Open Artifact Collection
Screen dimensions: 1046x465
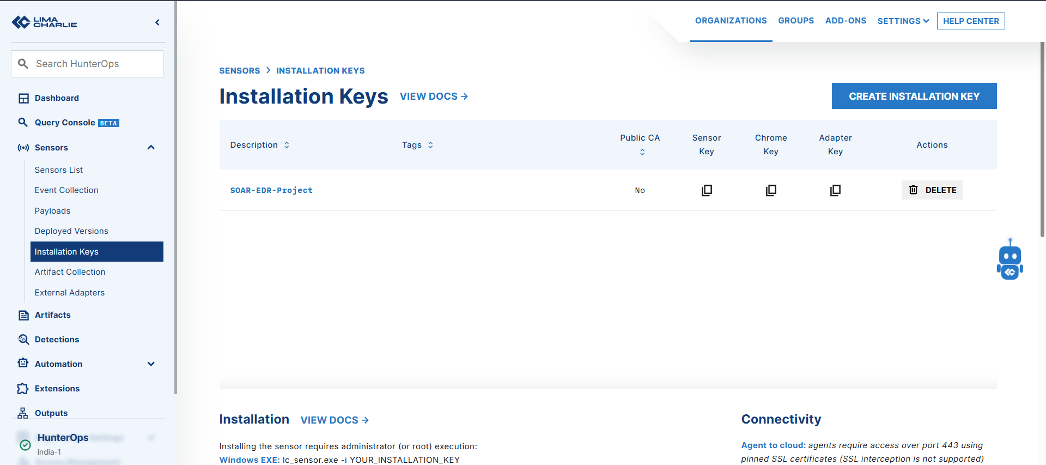(x=70, y=272)
